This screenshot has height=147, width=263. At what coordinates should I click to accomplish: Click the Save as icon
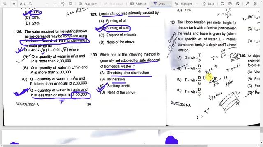(x=238, y=4)
